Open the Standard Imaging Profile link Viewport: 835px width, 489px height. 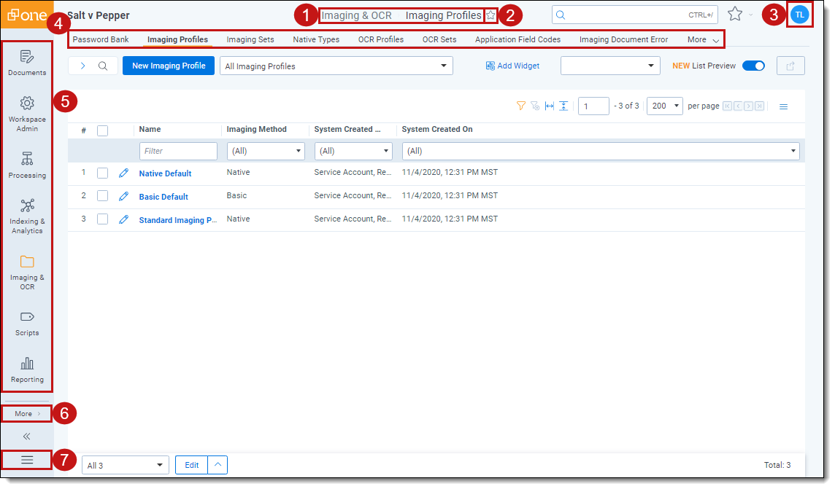178,220
